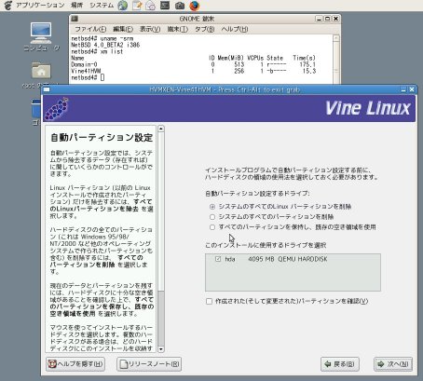
Task: Go back with the 戻る(B) button
Action: click(x=340, y=364)
